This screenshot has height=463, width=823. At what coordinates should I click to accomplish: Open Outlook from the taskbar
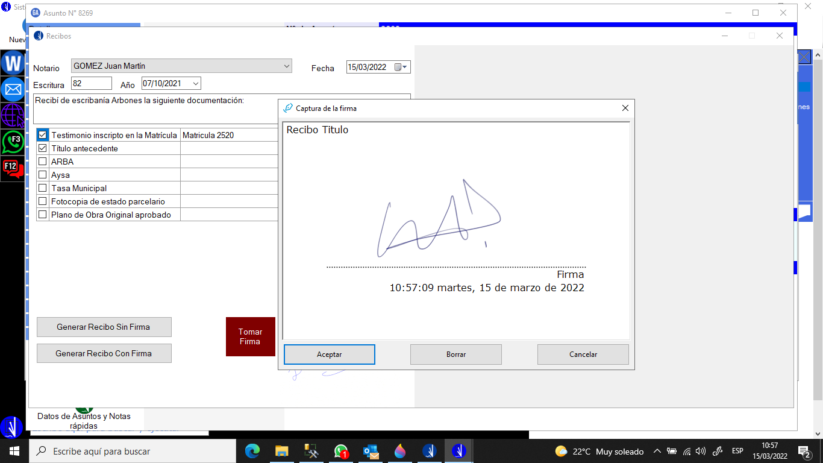pos(371,451)
